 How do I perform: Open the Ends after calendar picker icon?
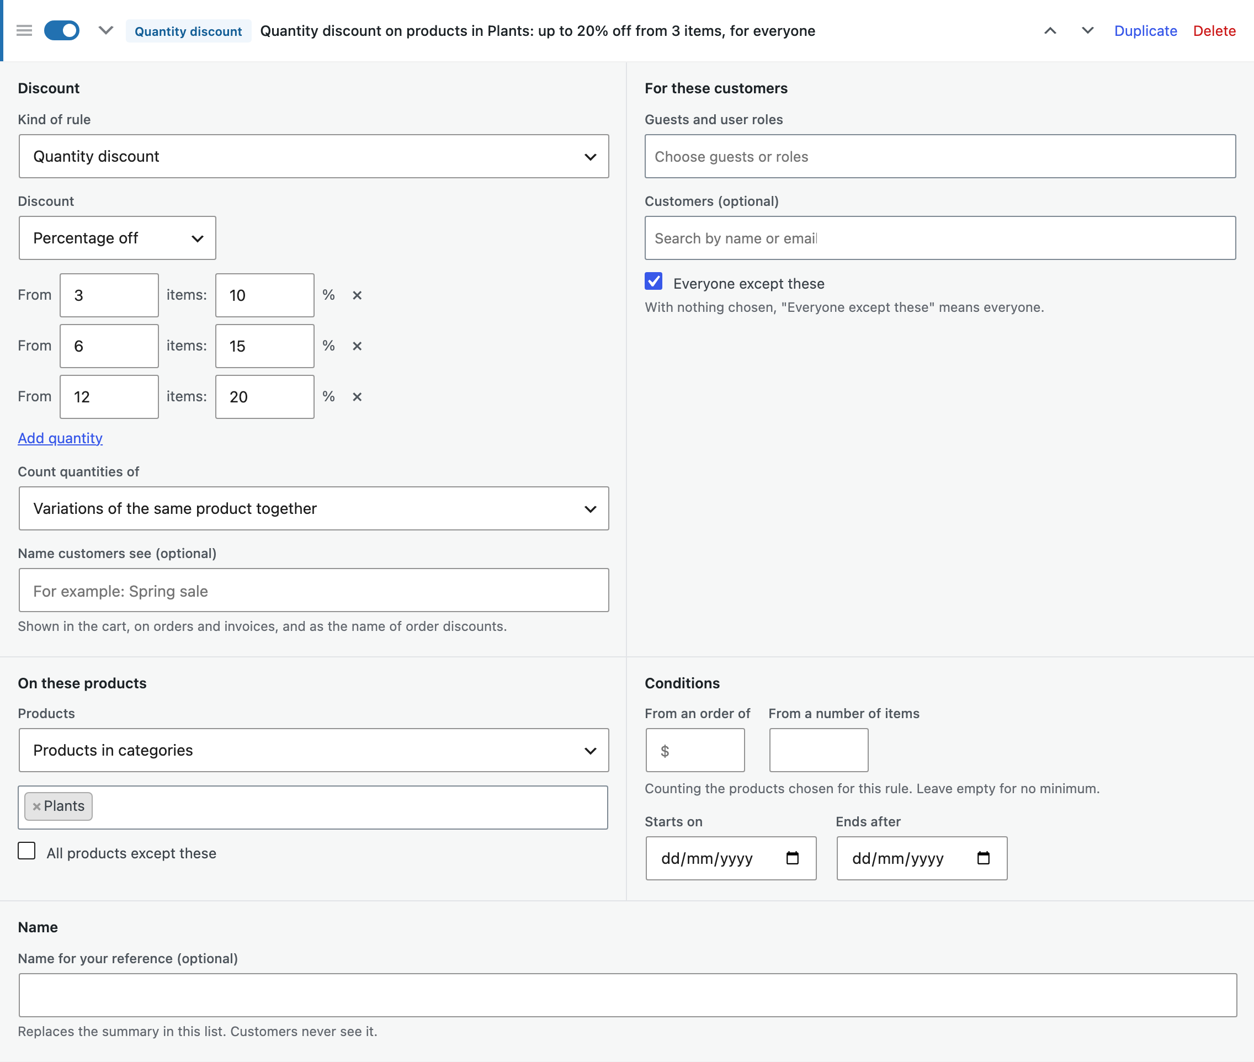983,858
